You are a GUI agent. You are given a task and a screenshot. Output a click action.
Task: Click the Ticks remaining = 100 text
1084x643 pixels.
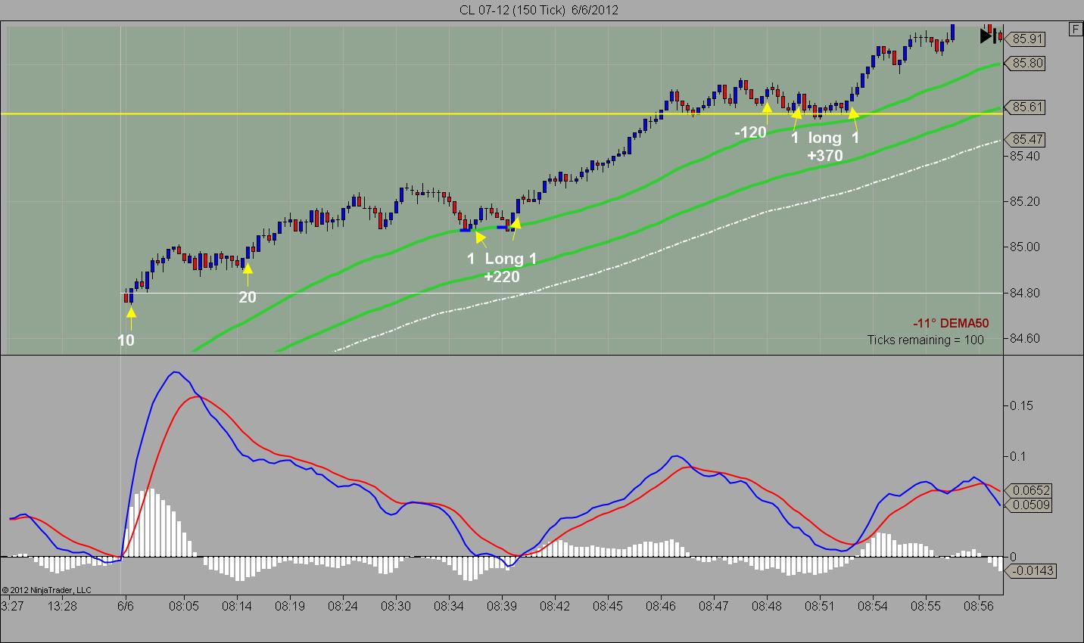pyautogui.click(x=926, y=340)
